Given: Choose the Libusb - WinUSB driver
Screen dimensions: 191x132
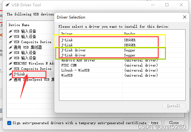Looking at the screenshot, I should click(122, 70).
